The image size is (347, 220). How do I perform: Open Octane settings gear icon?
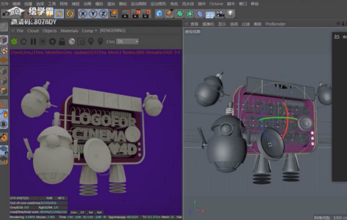(52, 41)
